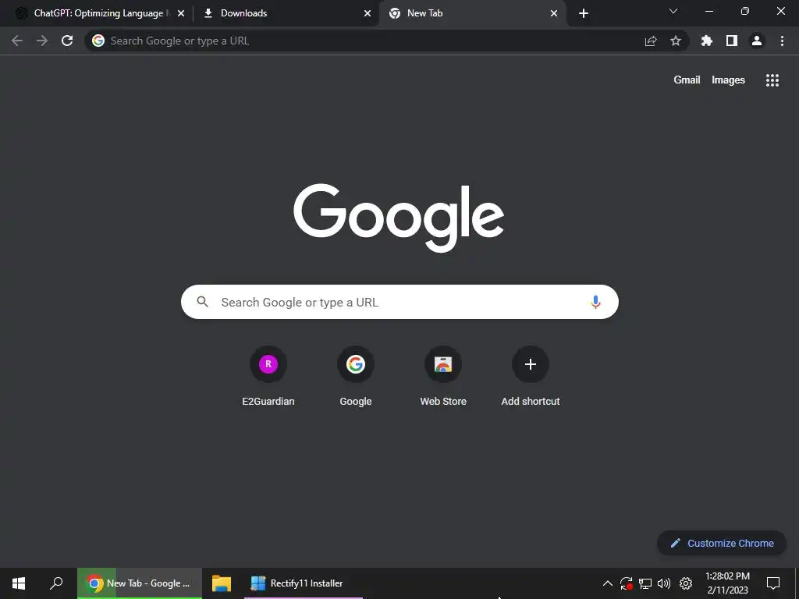Start voice search with the microphone
Image resolution: width=799 pixels, height=599 pixels.
[595, 302]
